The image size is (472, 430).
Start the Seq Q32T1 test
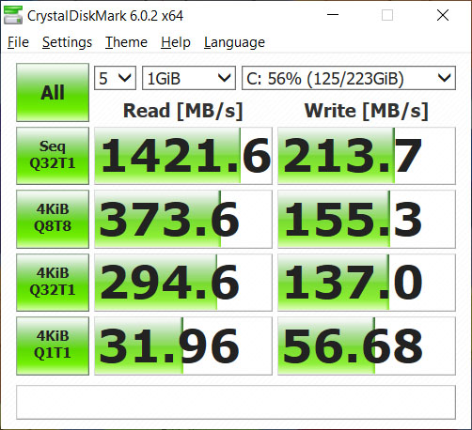pos(53,156)
